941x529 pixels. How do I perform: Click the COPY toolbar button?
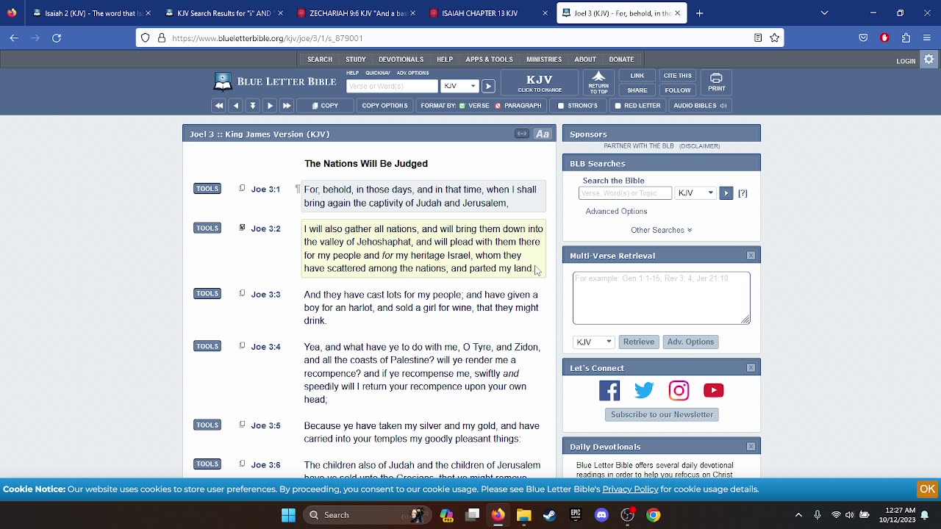(x=325, y=106)
